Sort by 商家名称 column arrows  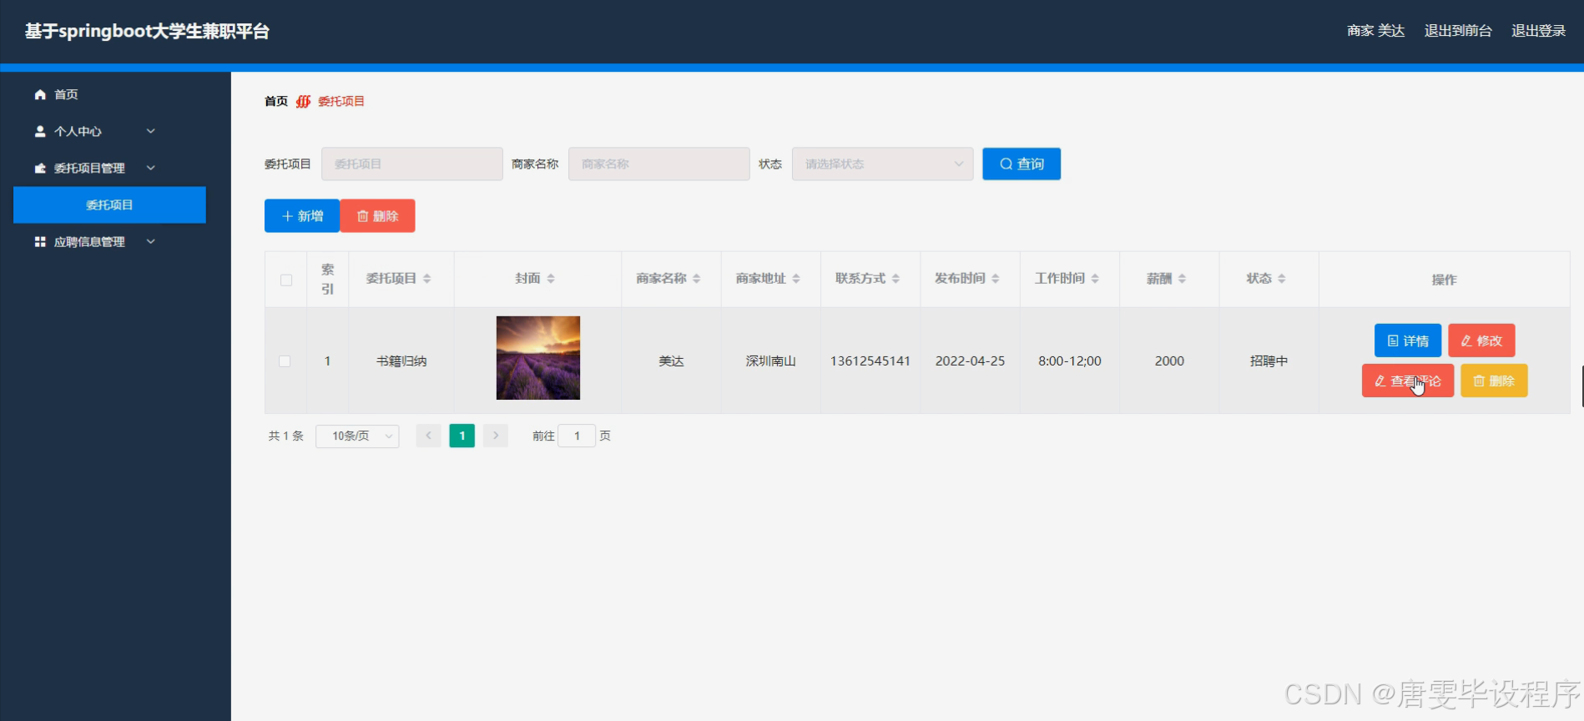[696, 279]
